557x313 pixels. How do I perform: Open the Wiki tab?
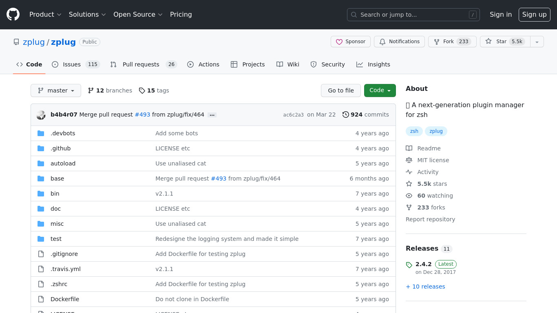(288, 64)
